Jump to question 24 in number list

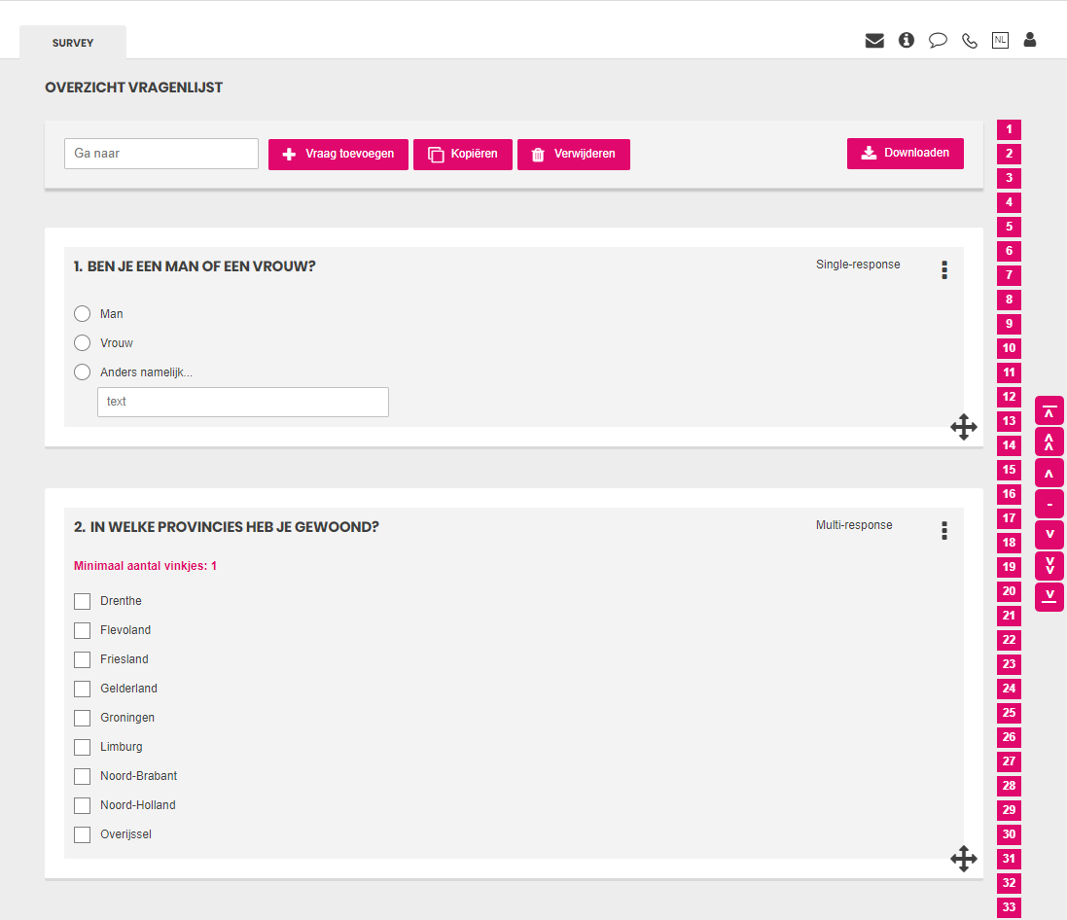coord(1010,689)
